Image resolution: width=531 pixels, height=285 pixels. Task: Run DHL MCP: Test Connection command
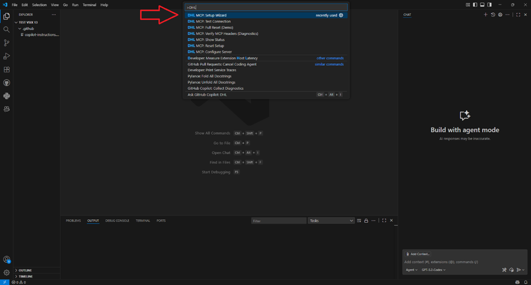(x=266, y=21)
